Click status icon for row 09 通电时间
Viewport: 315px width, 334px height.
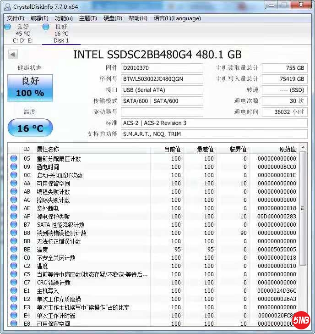(14, 167)
